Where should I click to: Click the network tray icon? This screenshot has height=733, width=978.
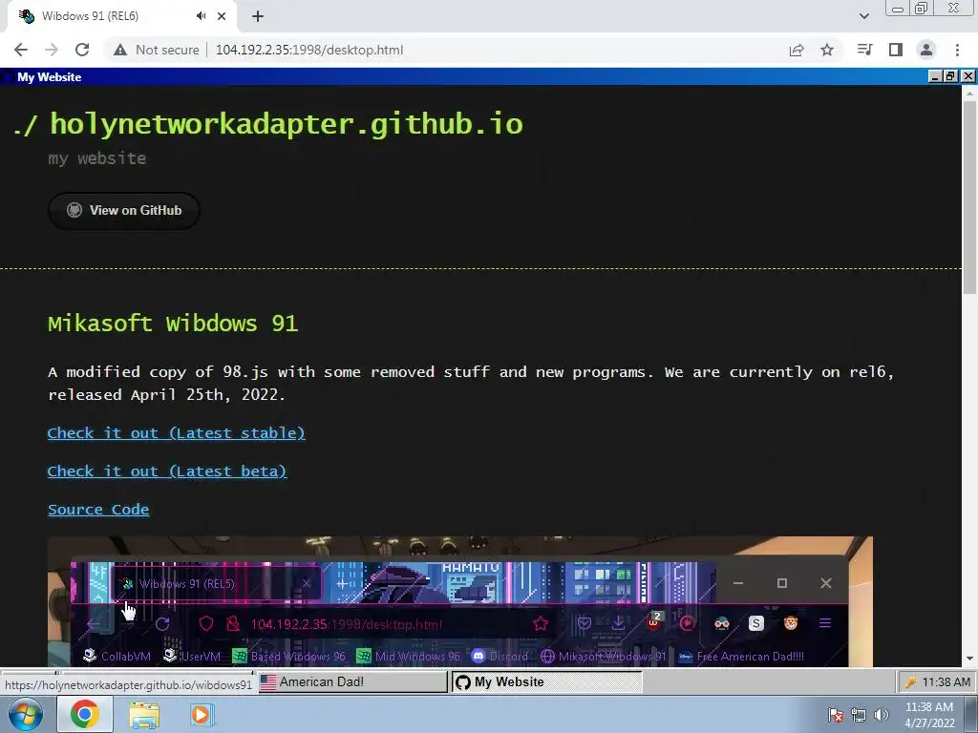[859, 715]
